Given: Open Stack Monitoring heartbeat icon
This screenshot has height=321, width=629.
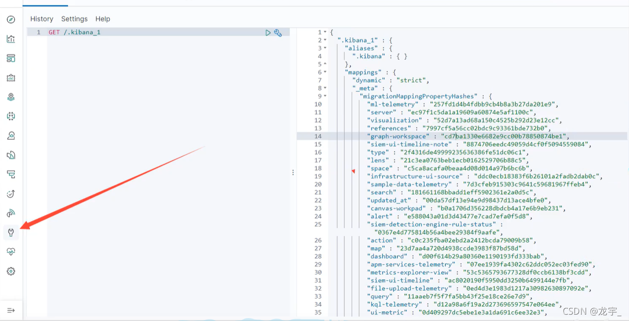Looking at the screenshot, I should click(11, 252).
